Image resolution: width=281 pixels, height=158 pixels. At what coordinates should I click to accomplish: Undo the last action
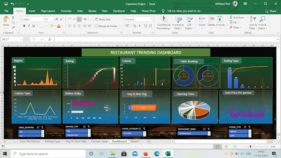[x=12, y=4]
